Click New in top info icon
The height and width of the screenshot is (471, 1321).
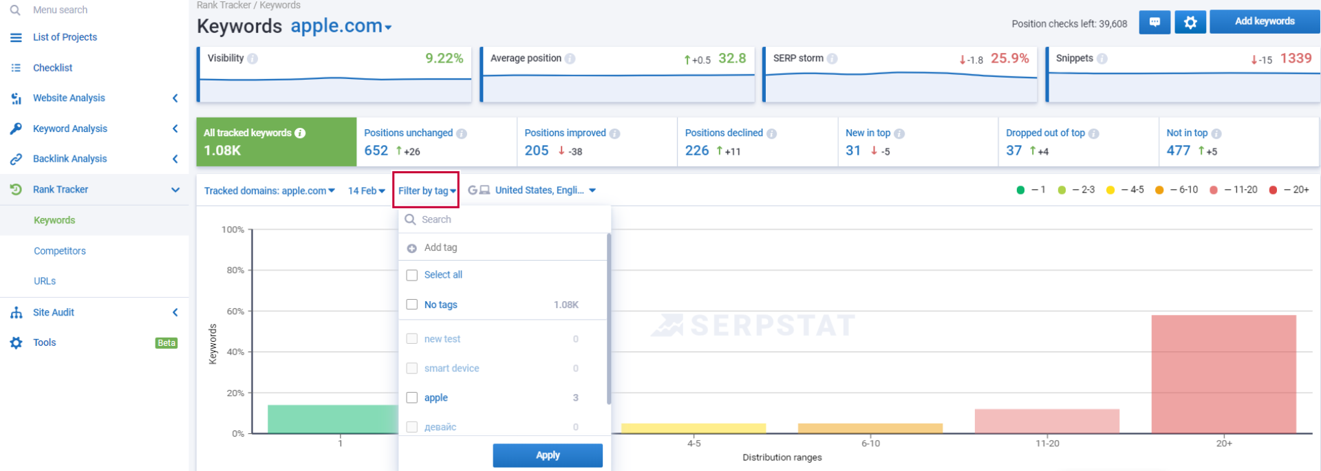(899, 133)
